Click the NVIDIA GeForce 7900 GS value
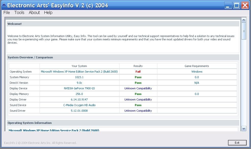 click(x=79, y=88)
